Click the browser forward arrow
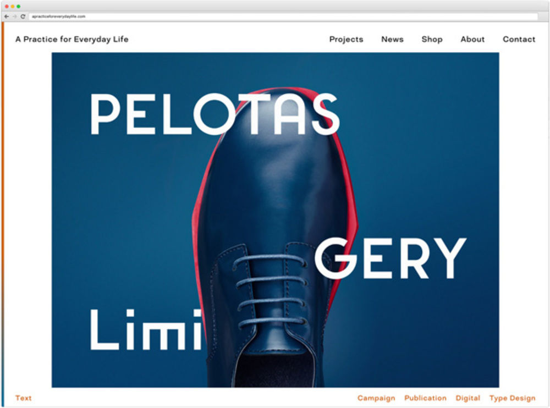 (15, 16)
